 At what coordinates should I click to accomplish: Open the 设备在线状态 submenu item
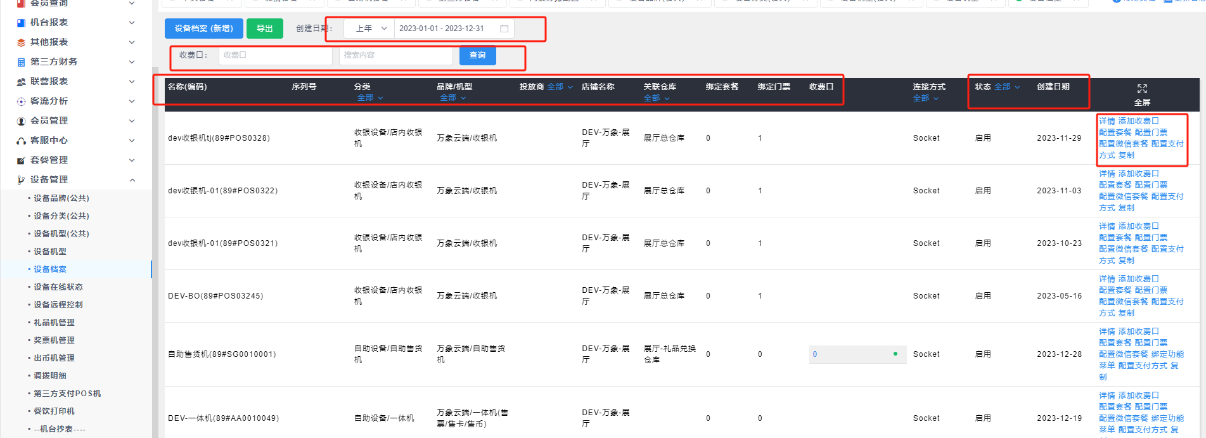pyautogui.click(x=58, y=287)
